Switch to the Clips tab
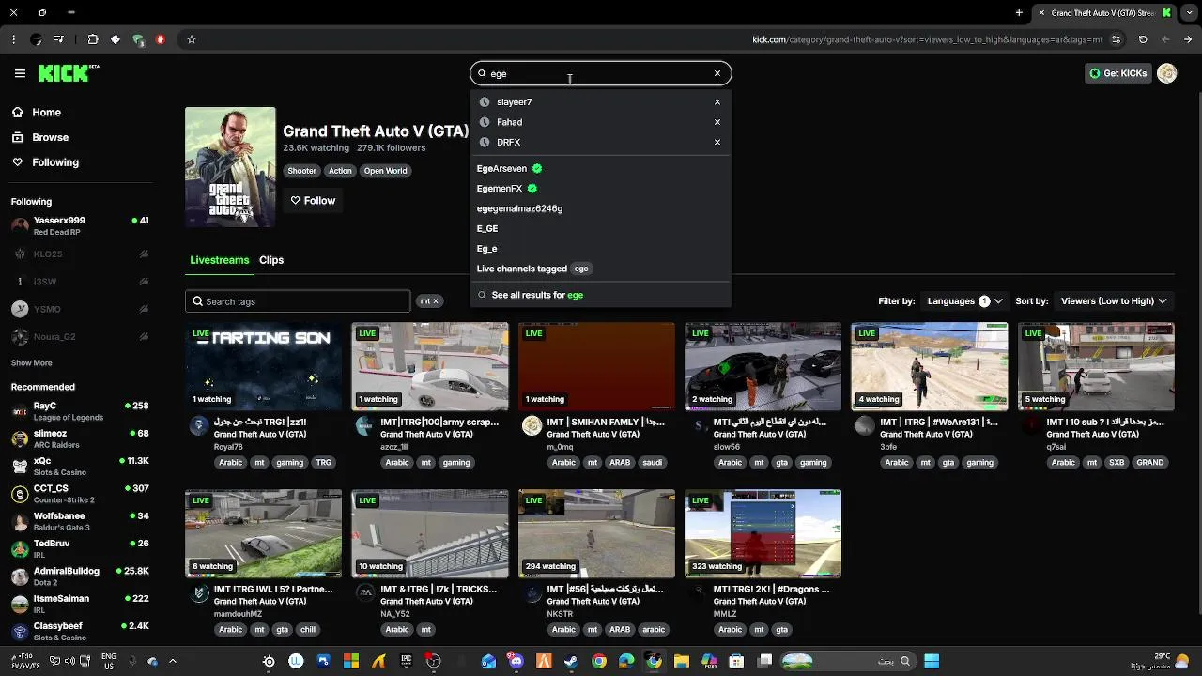1202x676 pixels. [x=271, y=260]
